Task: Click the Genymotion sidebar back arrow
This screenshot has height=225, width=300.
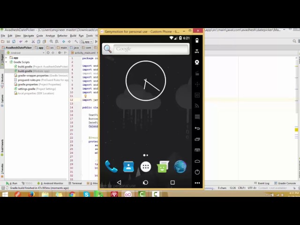Action: pos(197,128)
